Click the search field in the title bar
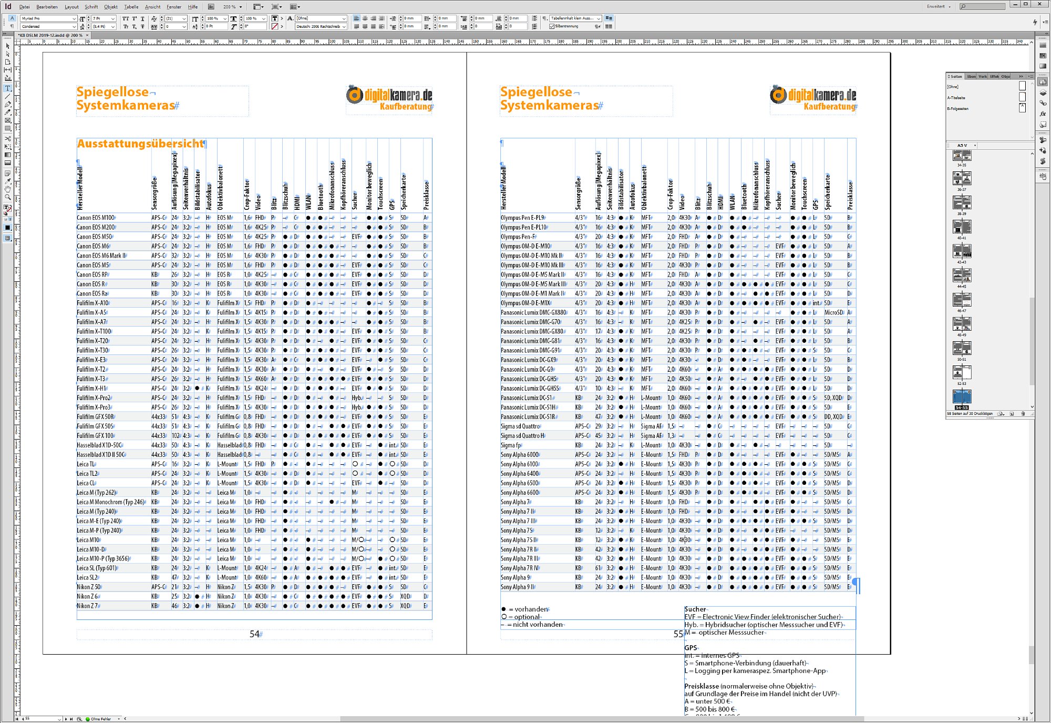The width and height of the screenshot is (1051, 723). pyautogui.click(x=982, y=7)
